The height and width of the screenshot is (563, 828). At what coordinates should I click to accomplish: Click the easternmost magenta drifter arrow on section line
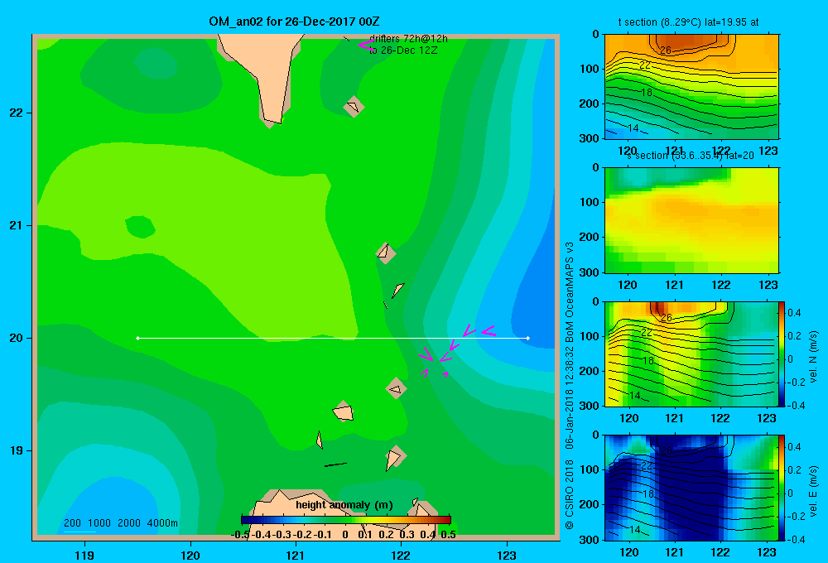click(488, 332)
